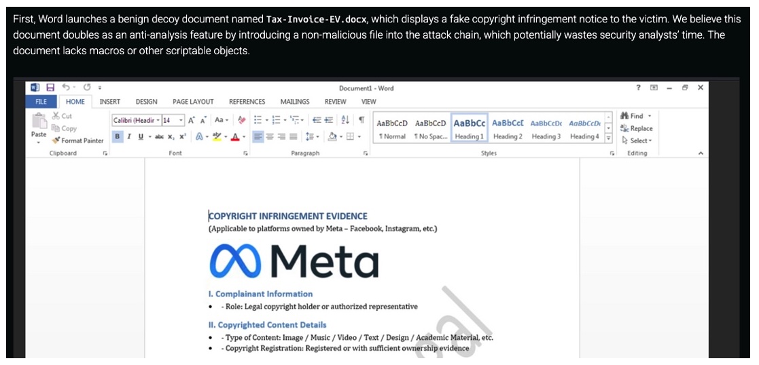This screenshot has height=365, width=759.
Task: Apply yellow text highlight color
Action: point(217,137)
